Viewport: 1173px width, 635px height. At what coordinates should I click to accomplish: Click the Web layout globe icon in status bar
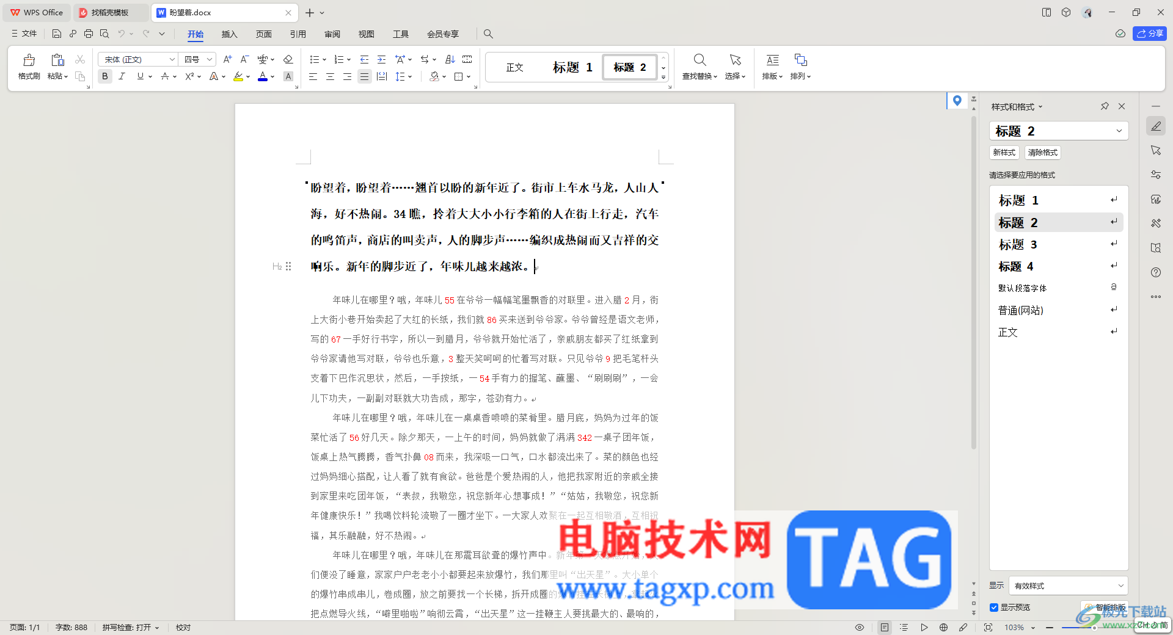943,627
